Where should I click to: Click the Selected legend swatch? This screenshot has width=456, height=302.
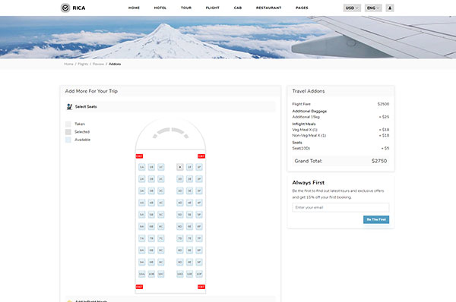tap(68, 132)
